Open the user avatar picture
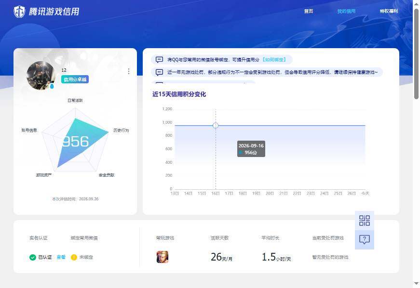 click(x=41, y=76)
